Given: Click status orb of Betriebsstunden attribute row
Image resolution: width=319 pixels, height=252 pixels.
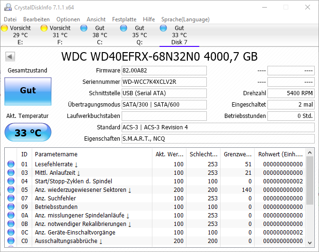Looking at the screenshot, I should 11,207.
